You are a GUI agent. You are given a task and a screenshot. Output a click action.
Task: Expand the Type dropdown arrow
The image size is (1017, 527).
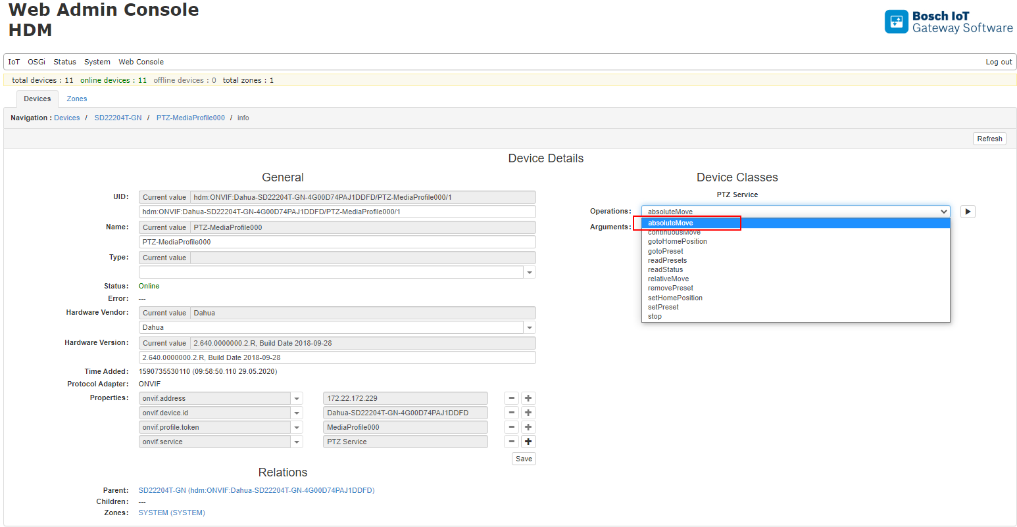[530, 272]
